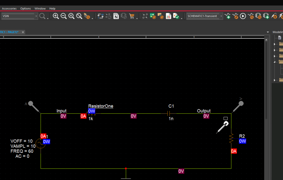Select the Voltage Differential marker tool
The height and width of the screenshot is (180, 283).
pos(281,16)
